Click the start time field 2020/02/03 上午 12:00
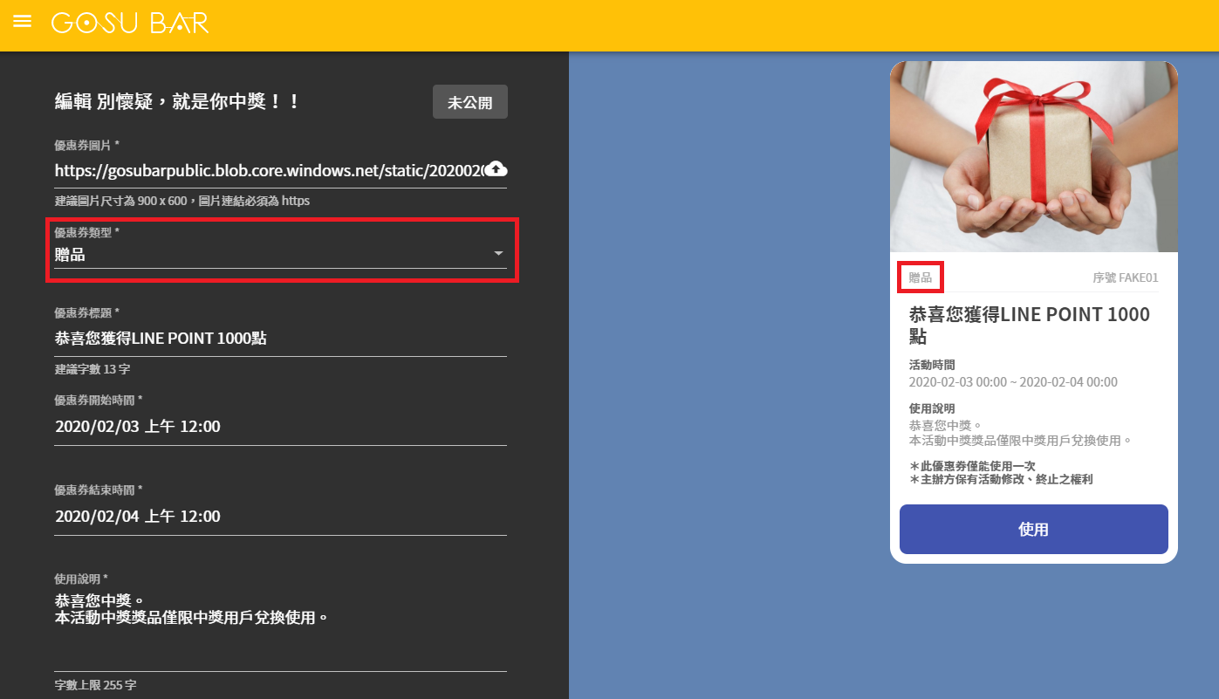 280,427
